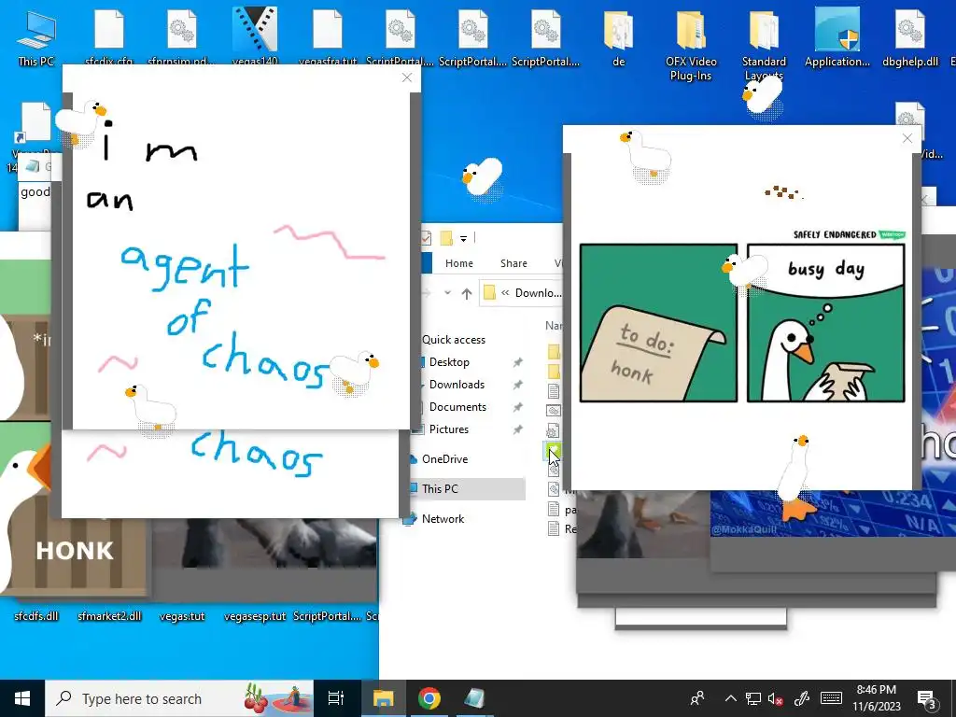This screenshot has width=956, height=717.
Task: Select vegas.tut on the desktop
Action: [182, 616]
